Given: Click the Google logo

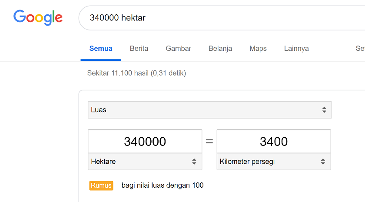Looking at the screenshot, I should click(38, 17).
